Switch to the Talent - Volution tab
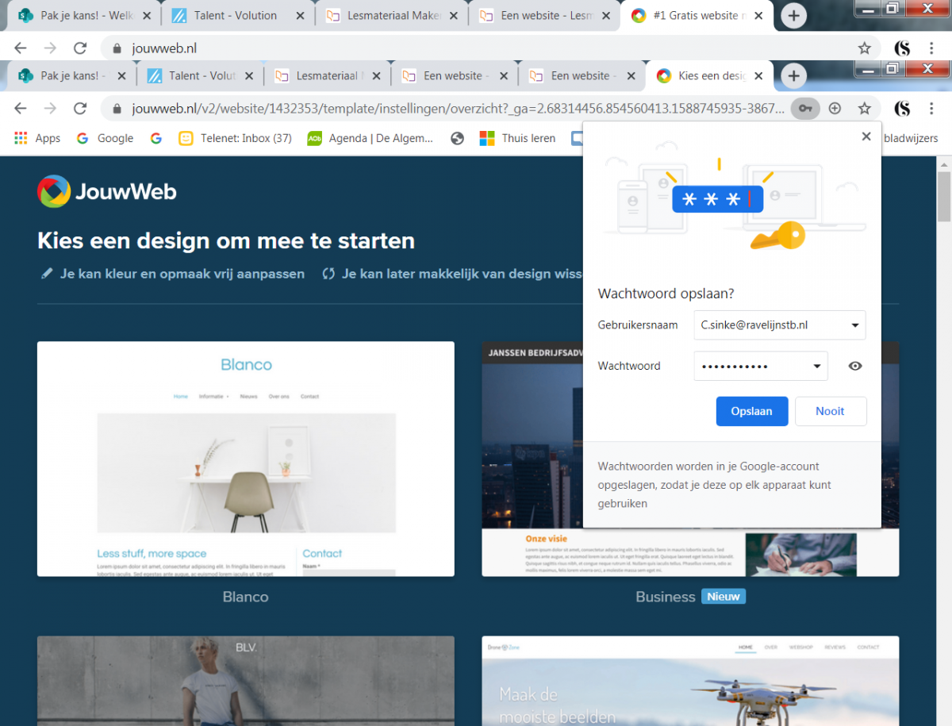The width and height of the screenshot is (952, 726). point(198,76)
